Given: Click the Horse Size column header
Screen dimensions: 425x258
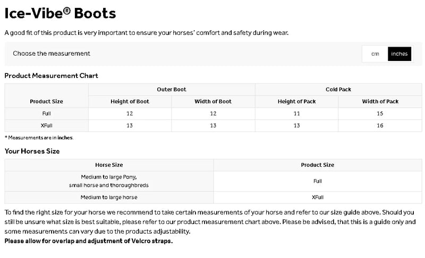Looking at the screenshot, I should coord(109,165).
